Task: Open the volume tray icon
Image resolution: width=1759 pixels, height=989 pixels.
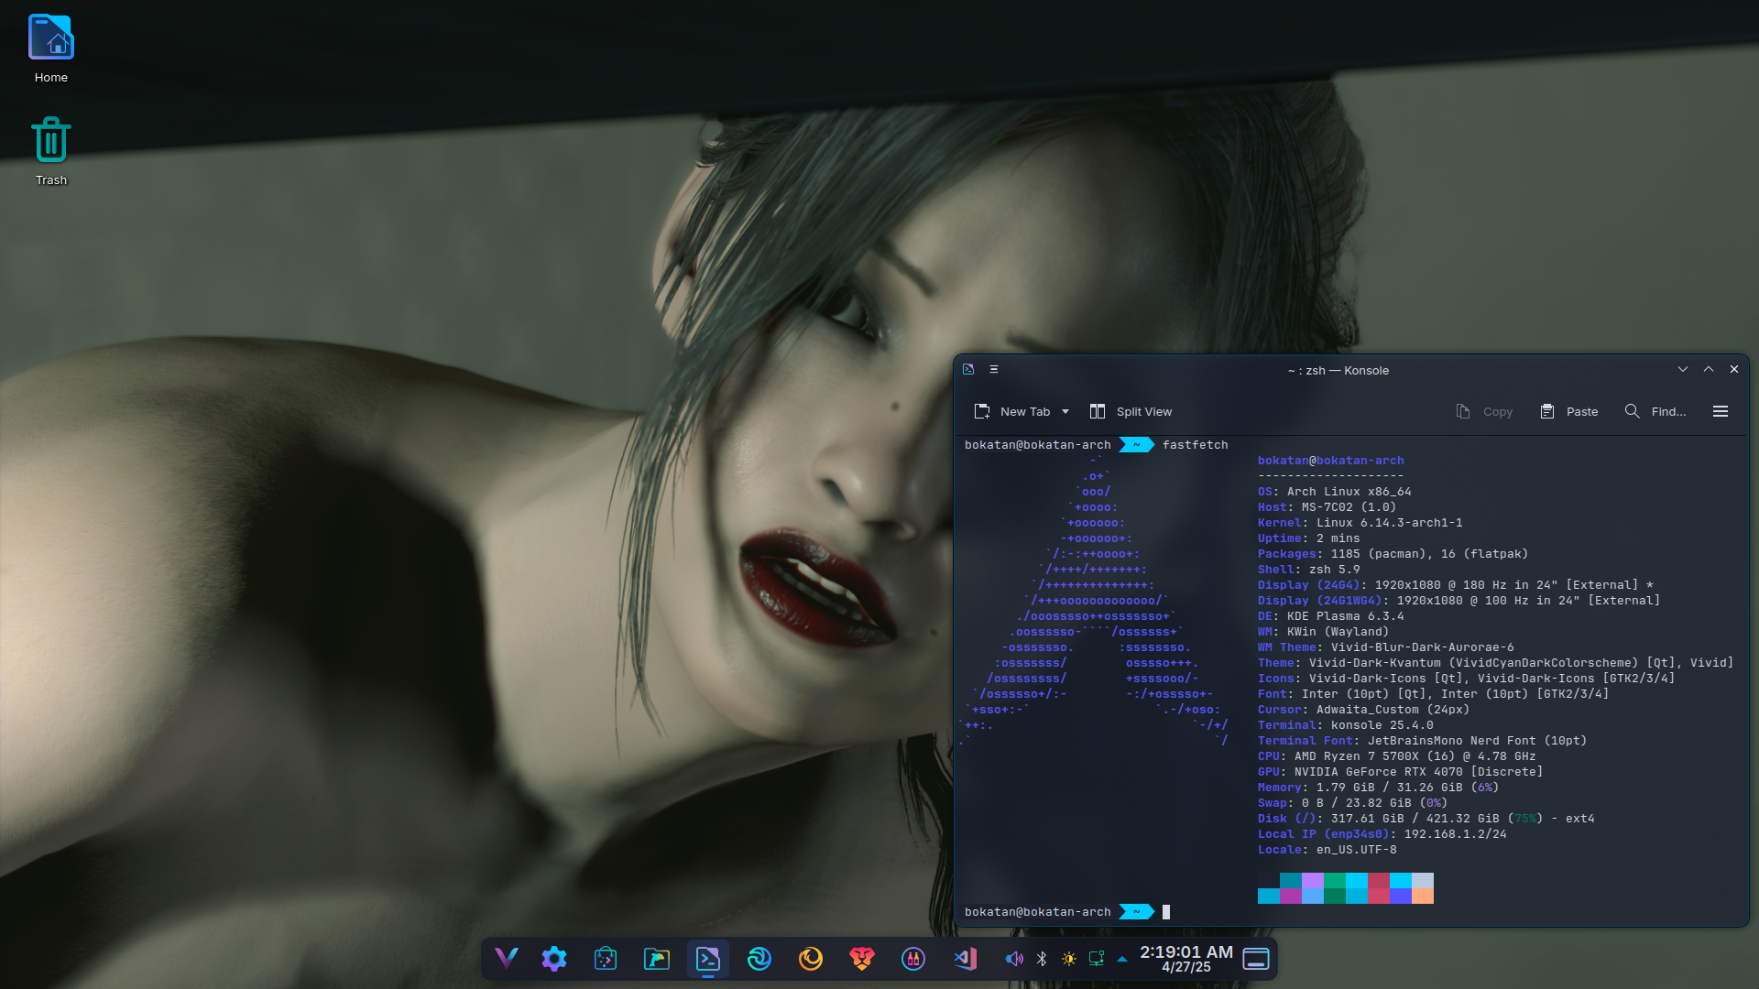Action: [1014, 959]
